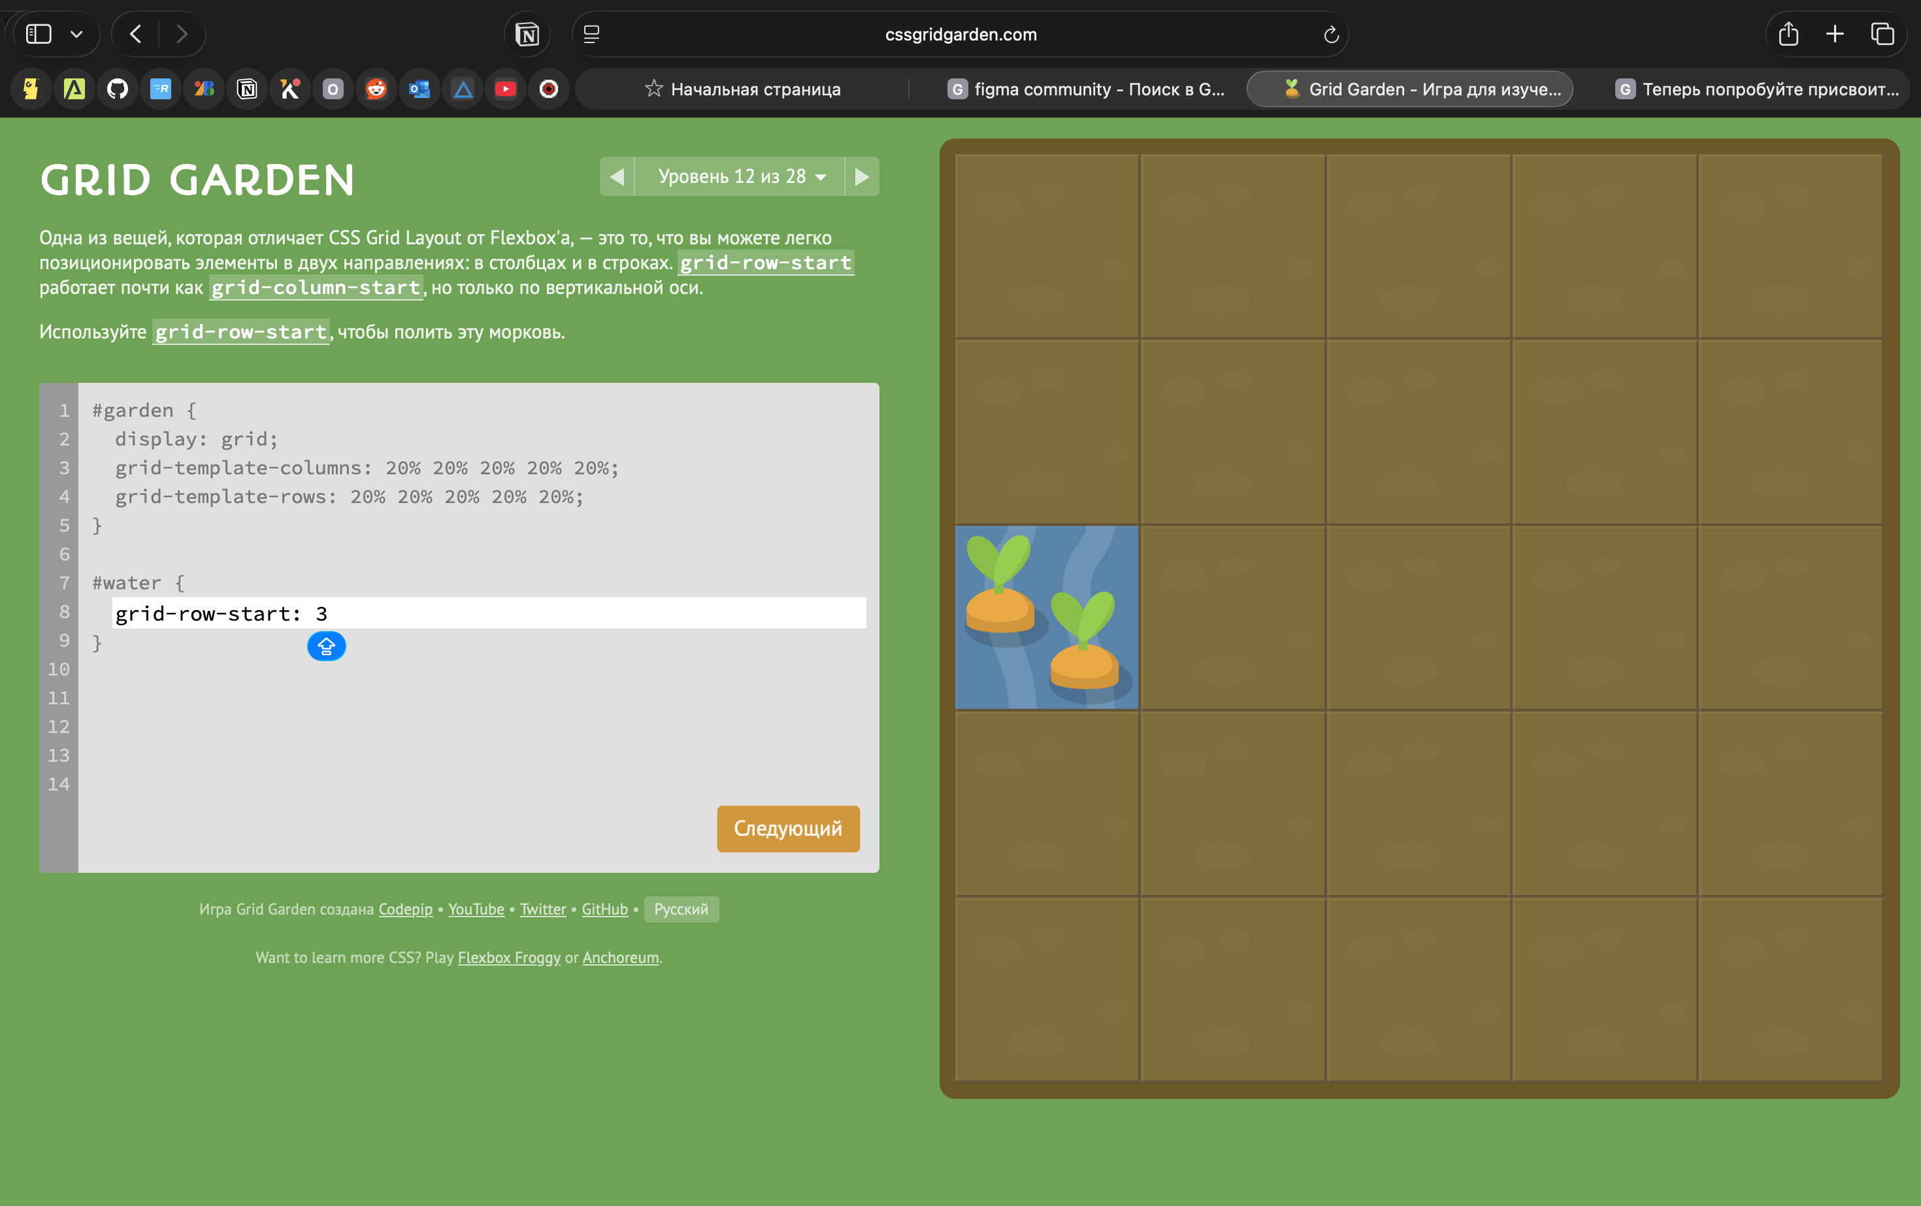Open the YouTube pinned tab
The height and width of the screenshot is (1206, 1921).
[x=505, y=90]
